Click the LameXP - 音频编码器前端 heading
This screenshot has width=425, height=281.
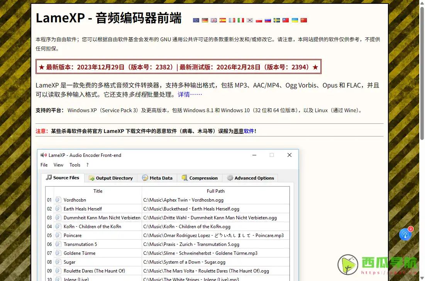108,18
